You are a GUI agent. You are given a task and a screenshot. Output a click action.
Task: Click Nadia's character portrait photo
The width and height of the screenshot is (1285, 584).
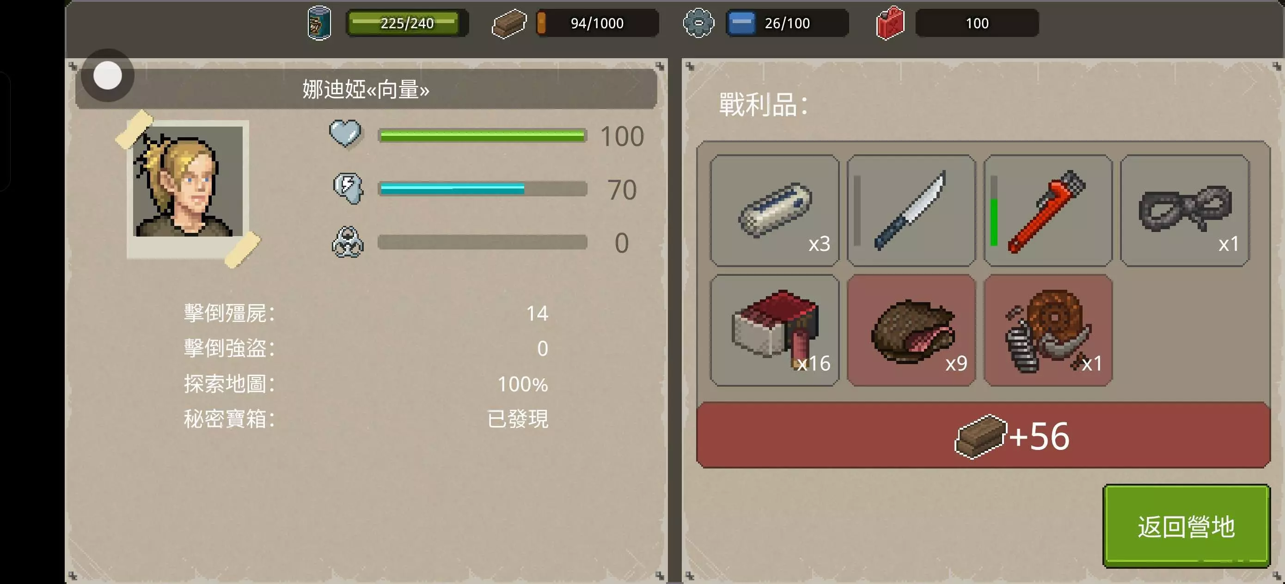pos(188,189)
